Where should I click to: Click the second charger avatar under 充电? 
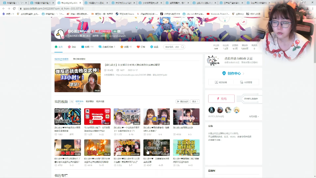pyautogui.click(x=220, y=110)
